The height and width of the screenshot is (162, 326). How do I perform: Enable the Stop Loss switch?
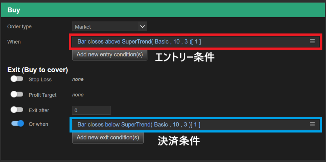(x=17, y=79)
